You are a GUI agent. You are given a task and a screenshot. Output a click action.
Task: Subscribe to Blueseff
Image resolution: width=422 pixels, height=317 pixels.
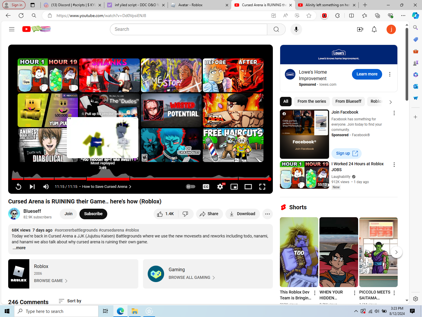93,214
